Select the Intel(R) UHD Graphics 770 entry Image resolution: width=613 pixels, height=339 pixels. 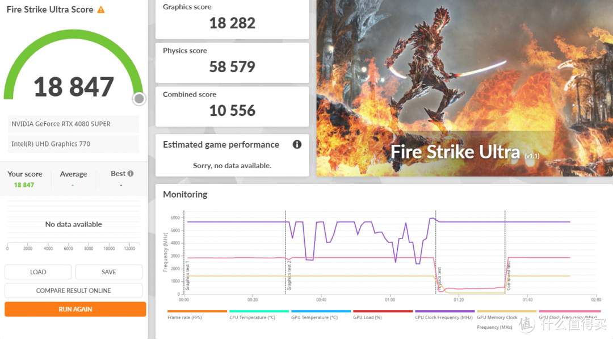coord(73,144)
